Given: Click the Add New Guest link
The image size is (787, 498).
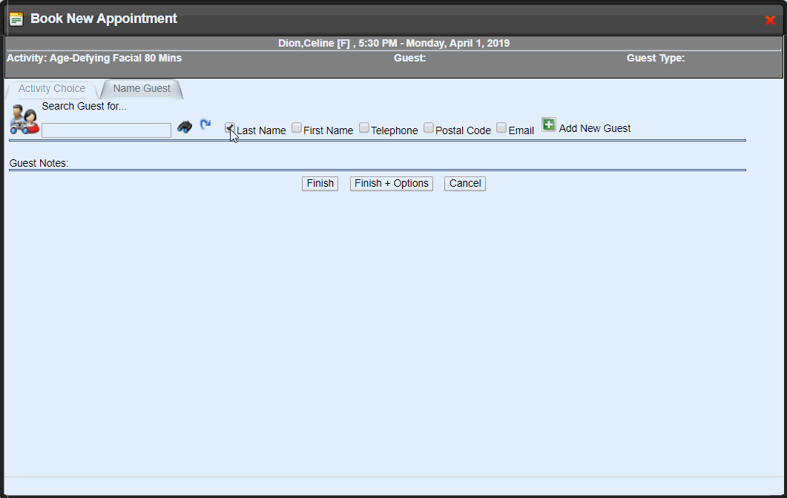Looking at the screenshot, I should pyautogui.click(x=594, y=128).
